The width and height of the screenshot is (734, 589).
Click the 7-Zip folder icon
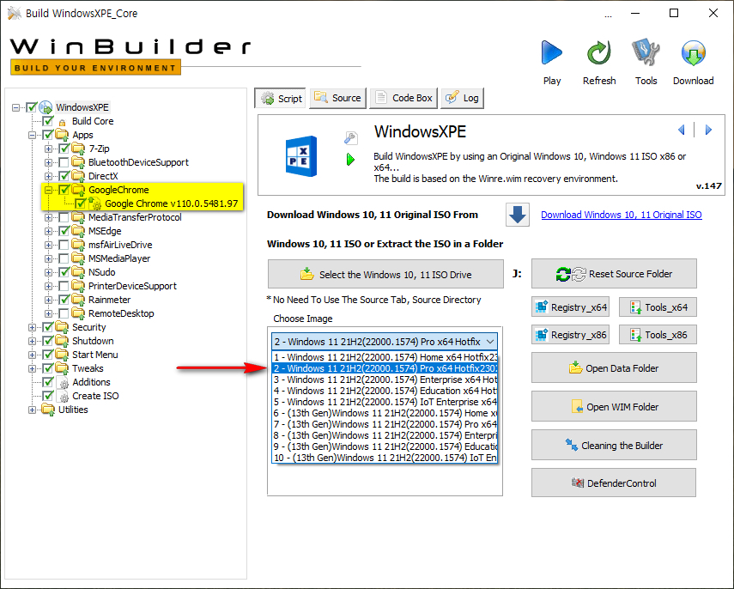coord(78,149)
